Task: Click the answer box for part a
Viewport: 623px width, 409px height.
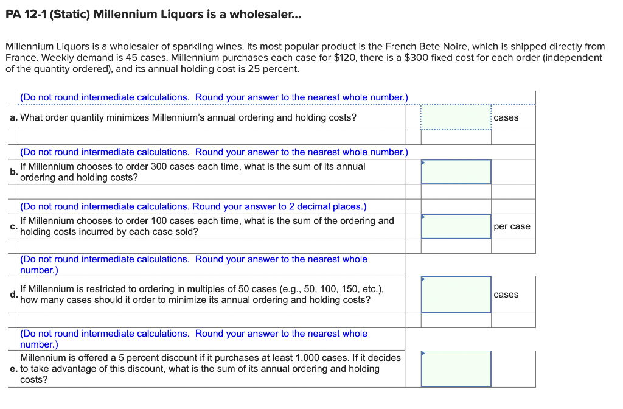Action: 455,117
